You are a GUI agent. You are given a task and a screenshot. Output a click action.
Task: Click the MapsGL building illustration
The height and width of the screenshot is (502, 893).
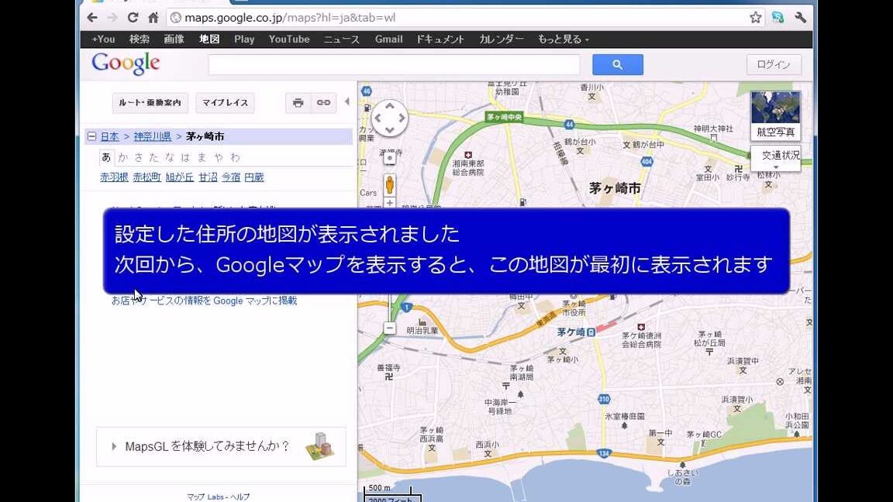click(320, 446)
